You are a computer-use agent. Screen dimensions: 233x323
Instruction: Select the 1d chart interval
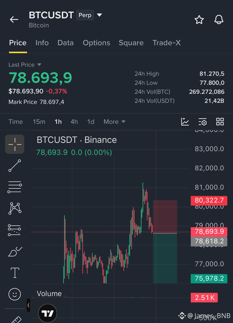click(91, 122)
